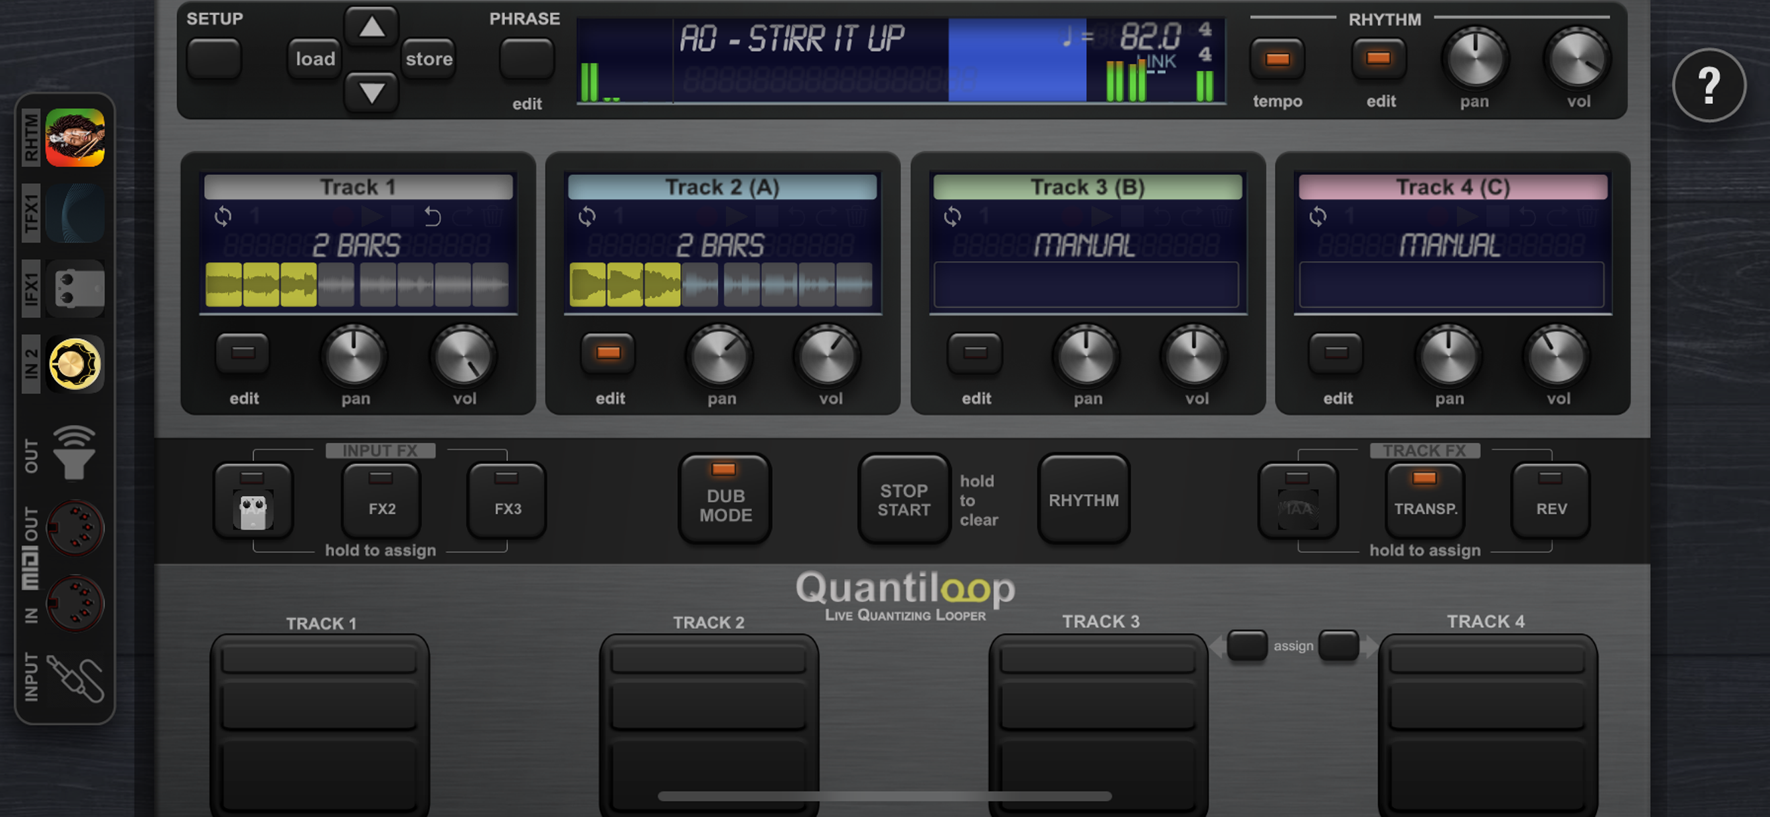Click the right assign arrow near TRACK 4
The height and width of the screenshot is (817, 1770).
[1341, 645]
